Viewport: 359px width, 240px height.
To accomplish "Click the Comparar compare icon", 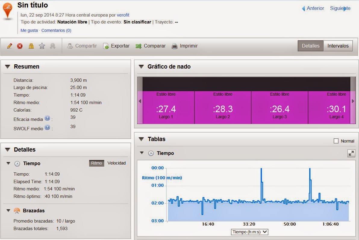I will click(x=139, y=46).
